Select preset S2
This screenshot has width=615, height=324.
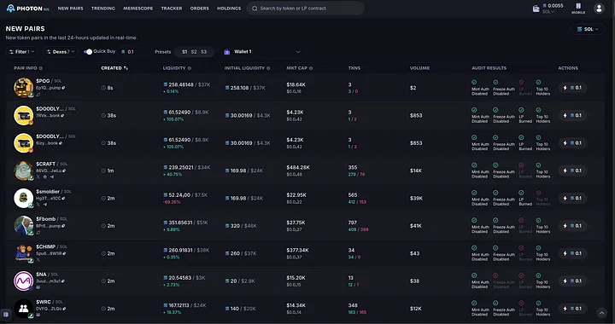(x=194, y=52)
